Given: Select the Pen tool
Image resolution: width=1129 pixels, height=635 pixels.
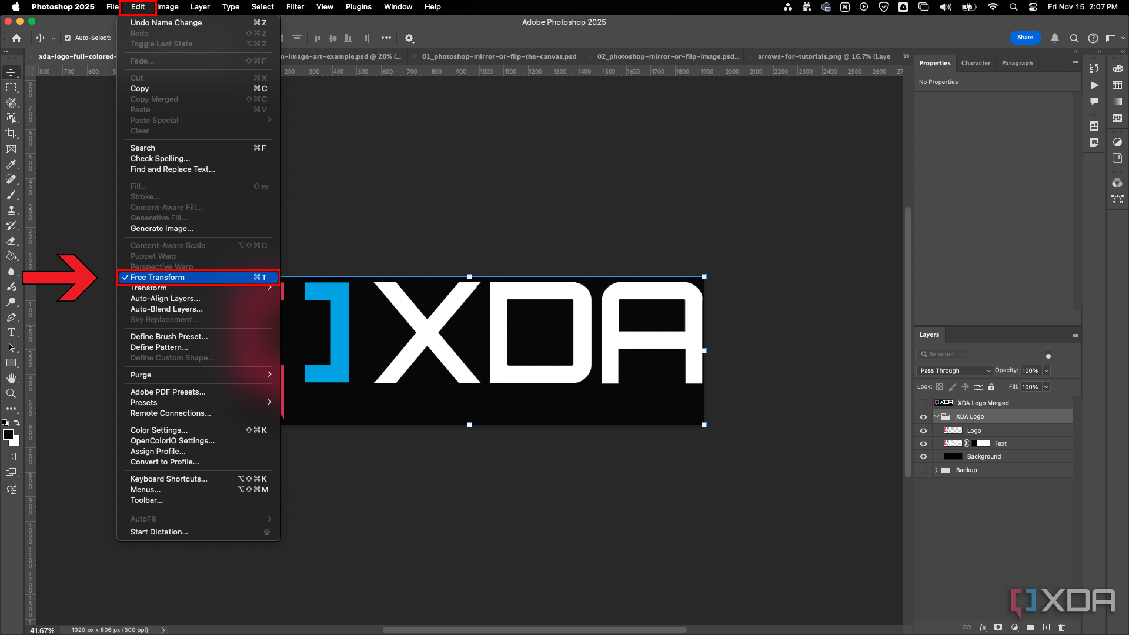Looking at the screenshot, I should [11, 317].
